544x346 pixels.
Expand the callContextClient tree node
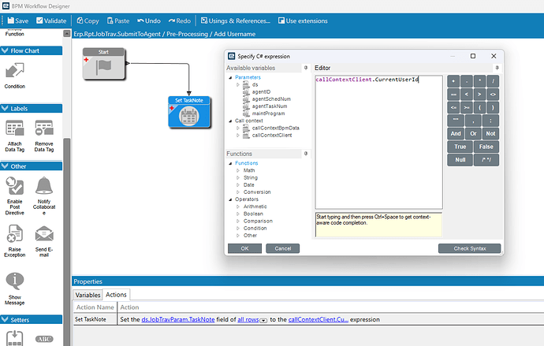[x=239, y=135]
